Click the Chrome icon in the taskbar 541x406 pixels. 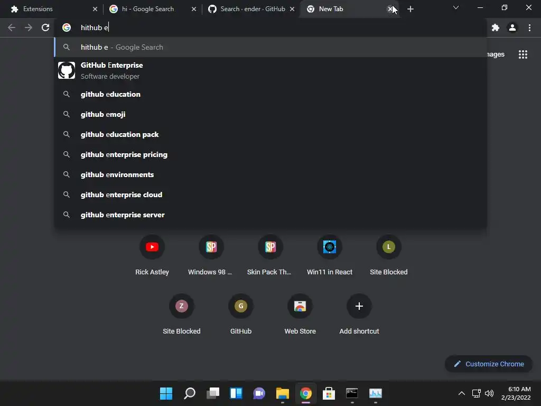(x=306, y=393)
